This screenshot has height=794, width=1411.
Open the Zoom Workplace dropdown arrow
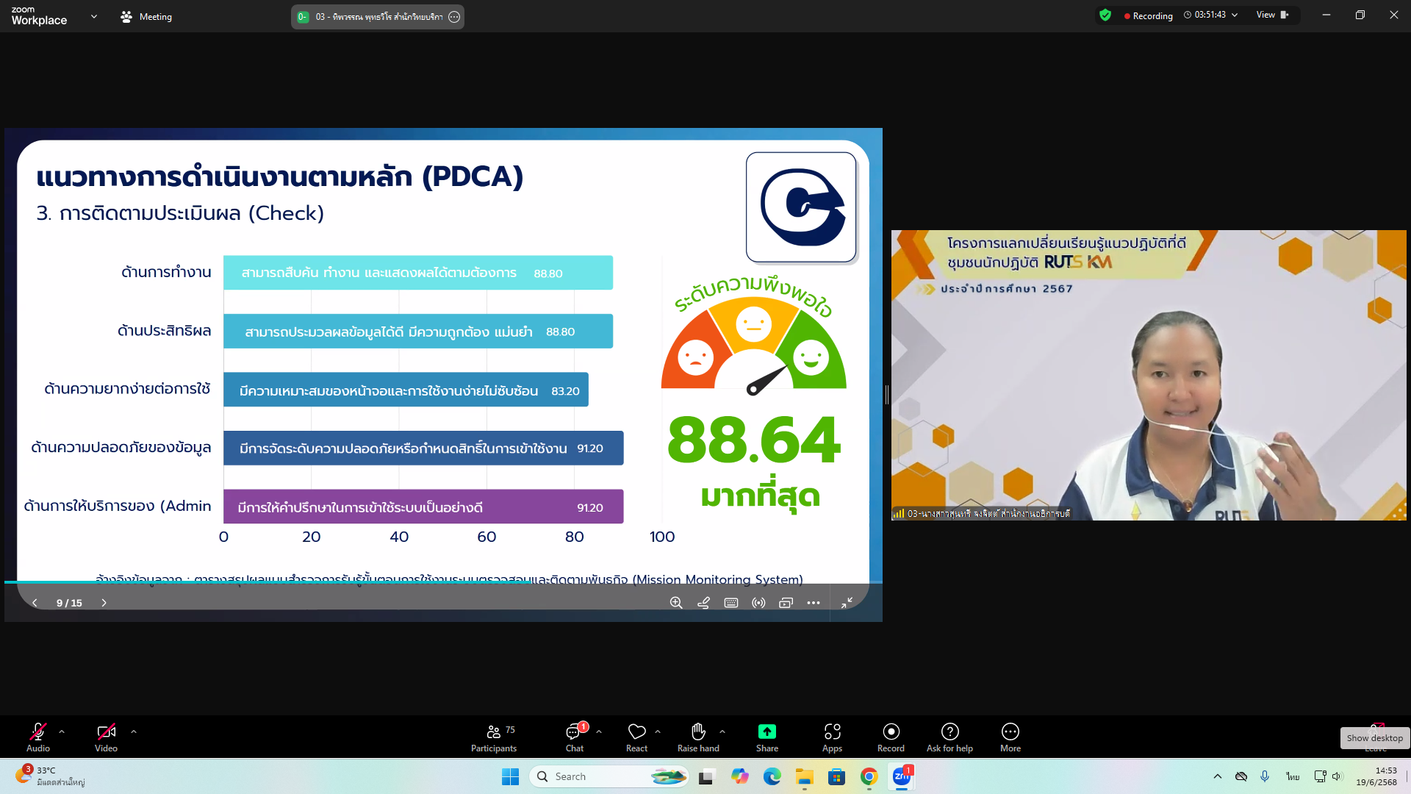[94, 16]
